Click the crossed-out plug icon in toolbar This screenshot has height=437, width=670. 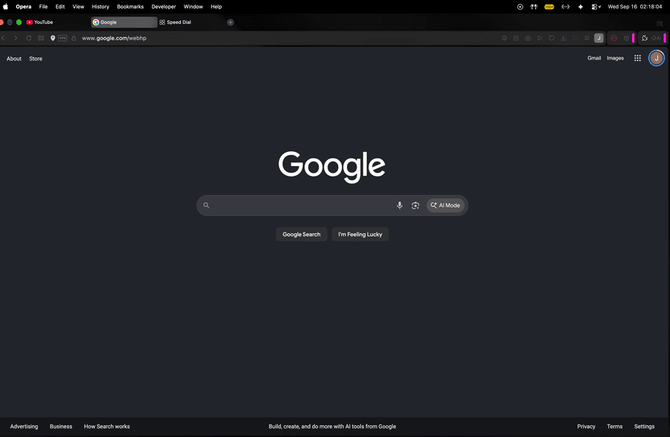645,38
